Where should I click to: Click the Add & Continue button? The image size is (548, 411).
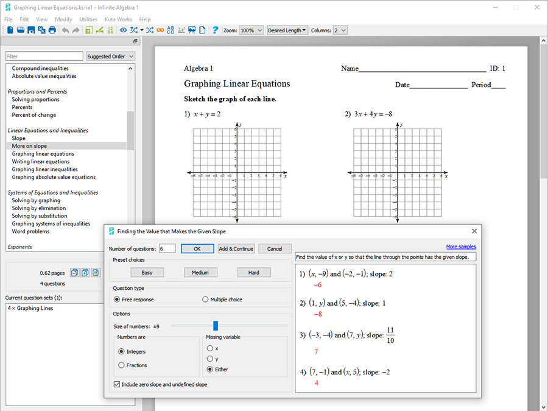[x=236, y=249]
